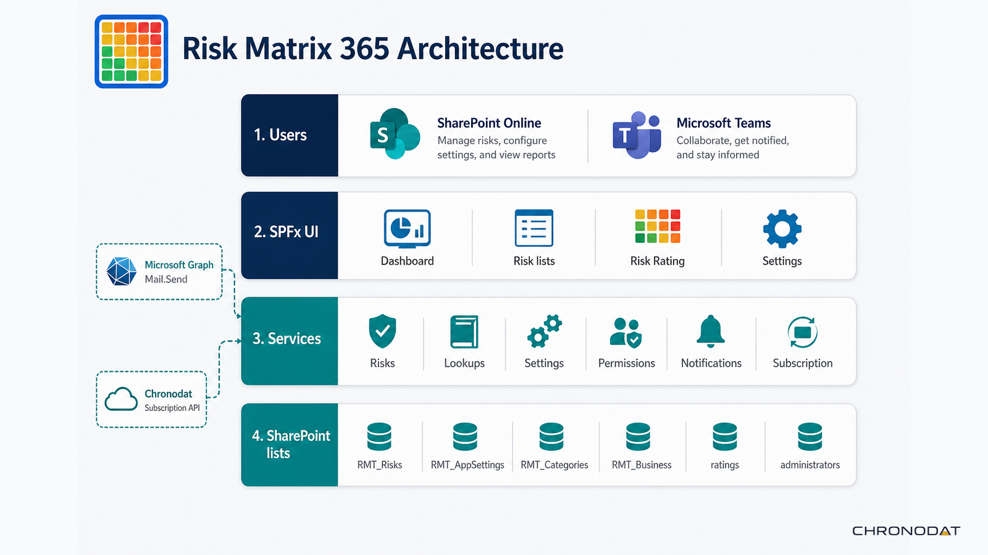Click the RMT_Risks database icon
The height and width of the screenshot is (555, 988).
click(x=379, y=437)
